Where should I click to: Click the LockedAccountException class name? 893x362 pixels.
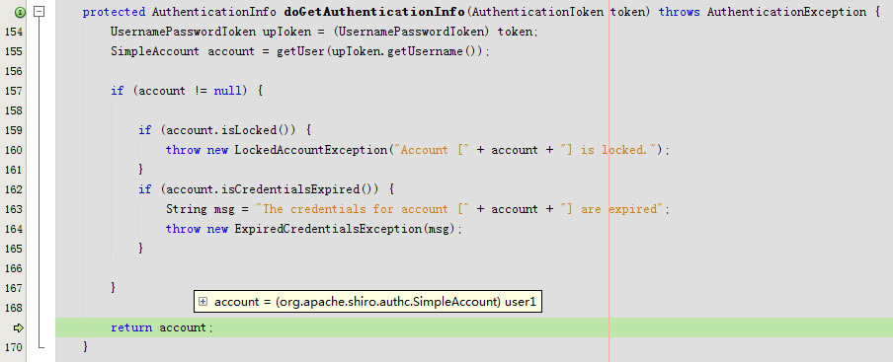pyautogui.click(x=311, y=150)
